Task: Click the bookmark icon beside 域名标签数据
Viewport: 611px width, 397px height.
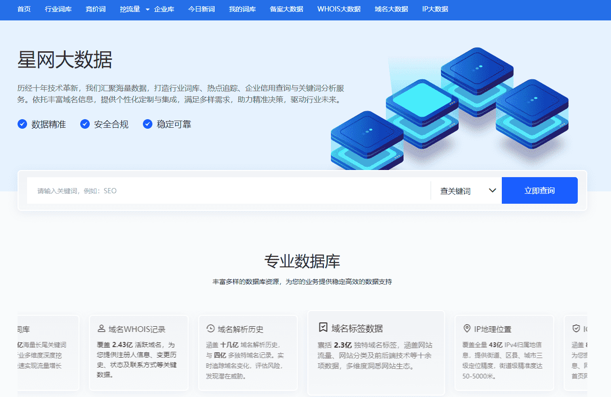Action: click(323, 327)
